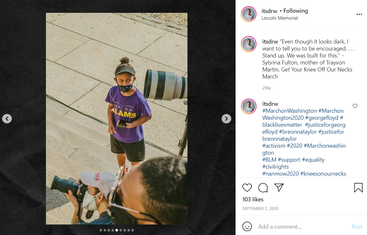The width and height of the screenshot is (367, 235).
Task: Open the Lincoln Memorial location link
Action: point(280,18)
